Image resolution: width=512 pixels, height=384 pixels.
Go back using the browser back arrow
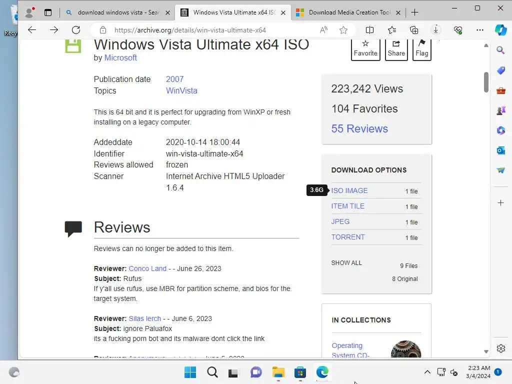pos(32,30)
